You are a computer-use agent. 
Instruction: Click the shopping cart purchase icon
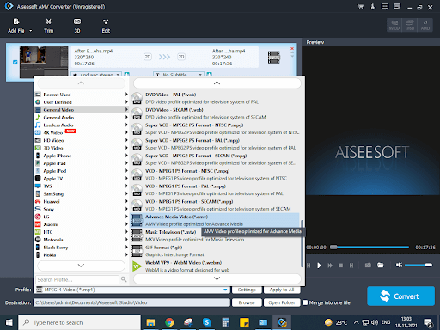click(360, 7)
